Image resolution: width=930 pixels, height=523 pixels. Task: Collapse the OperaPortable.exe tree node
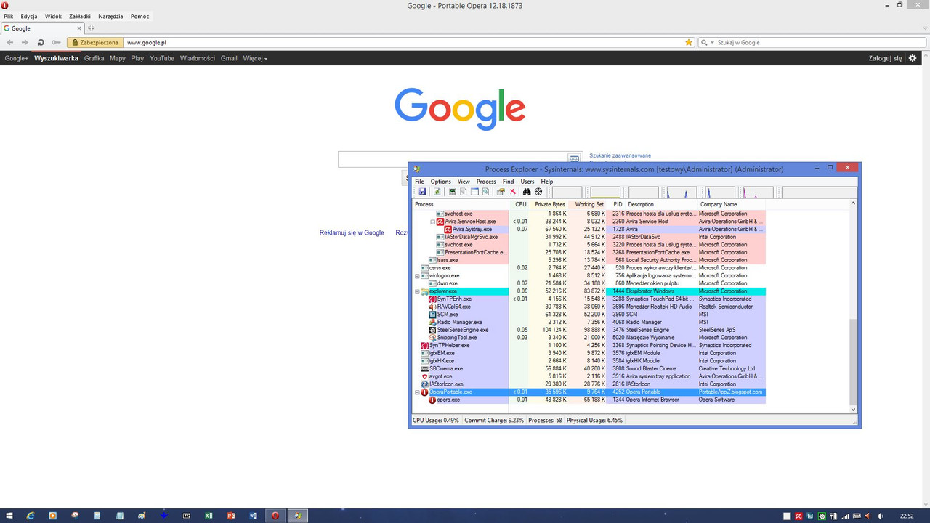coord(417,392)
